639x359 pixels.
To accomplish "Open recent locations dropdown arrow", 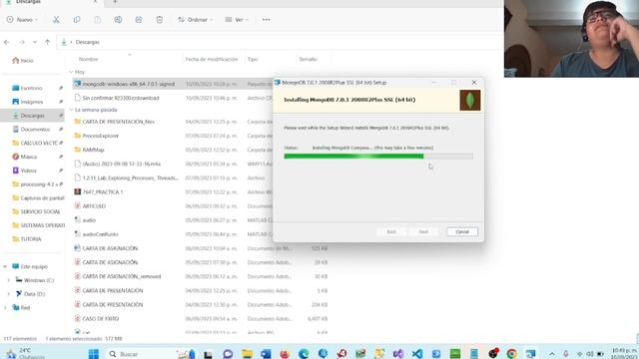I will click(x=35, y=42).
